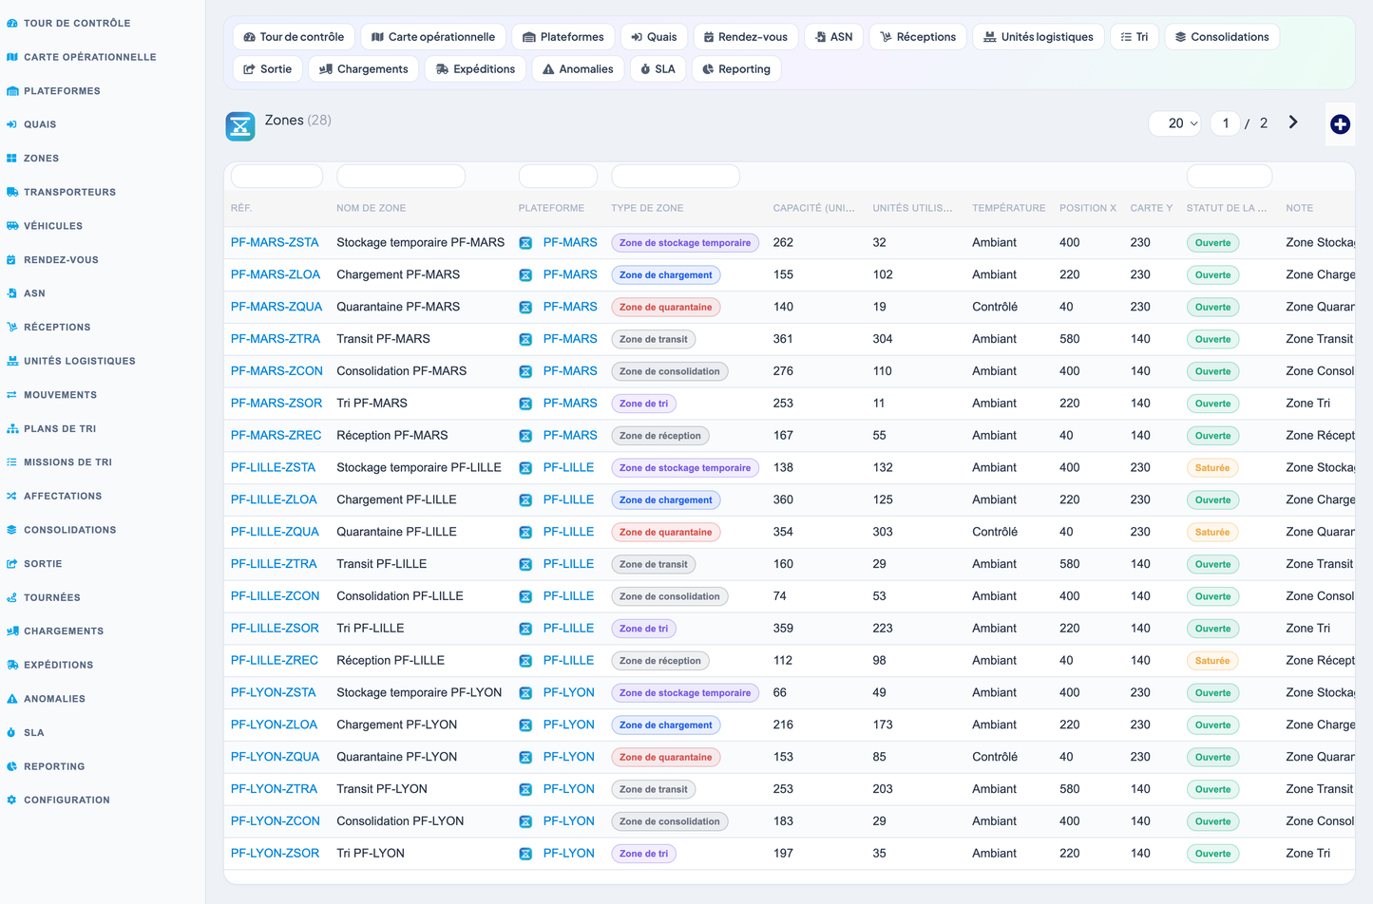Click the Zones hourglass header icon
Screen dimensions: 1373x904
[240, 125]
